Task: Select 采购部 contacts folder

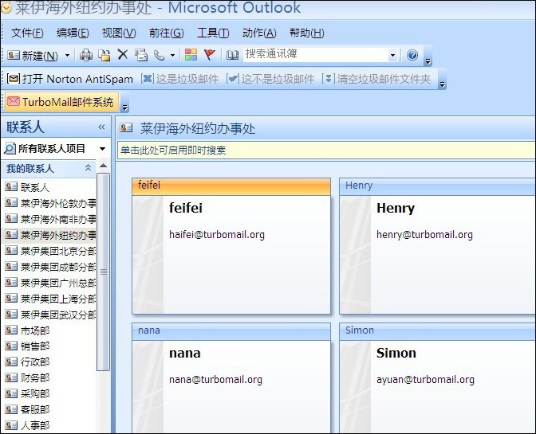Action: pos(27,393)
